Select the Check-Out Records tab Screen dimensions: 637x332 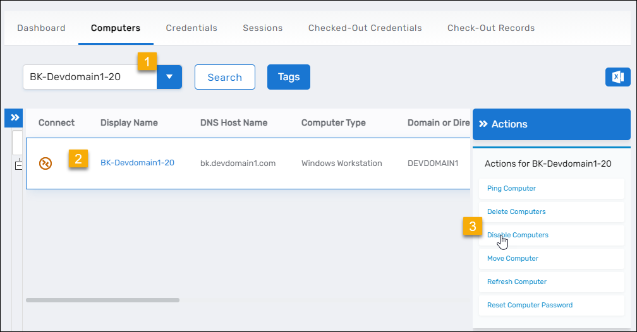coord(491,28)
